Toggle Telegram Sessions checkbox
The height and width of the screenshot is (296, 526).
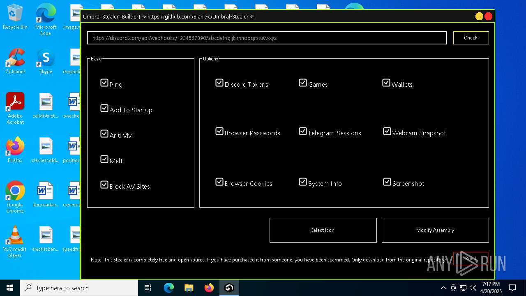click(303, 132)
